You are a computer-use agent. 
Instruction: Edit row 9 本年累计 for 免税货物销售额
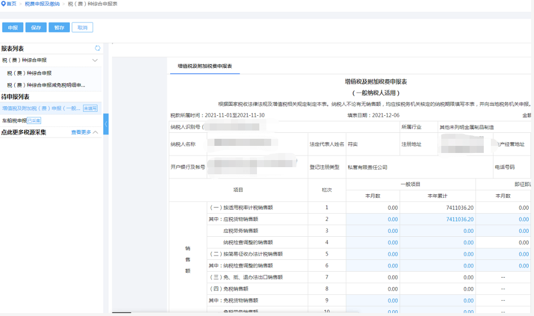tap(438, 300)
